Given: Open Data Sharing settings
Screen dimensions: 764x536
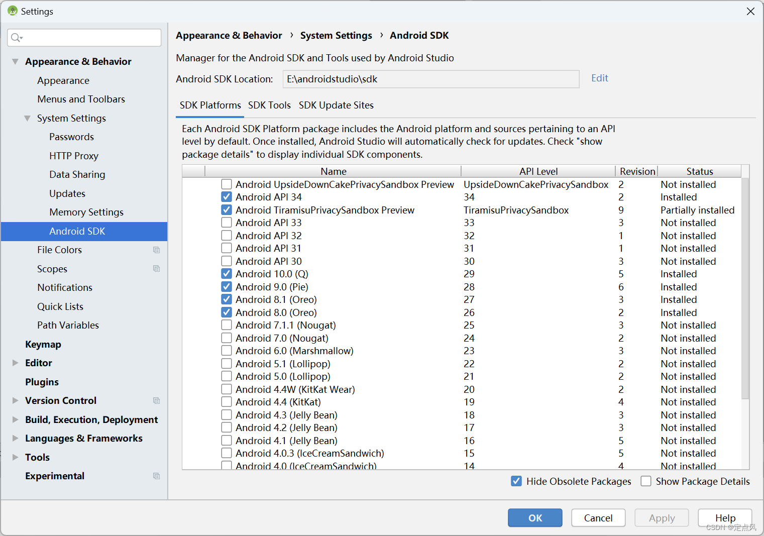Looking at the screenshot, I should click(77, 174).
